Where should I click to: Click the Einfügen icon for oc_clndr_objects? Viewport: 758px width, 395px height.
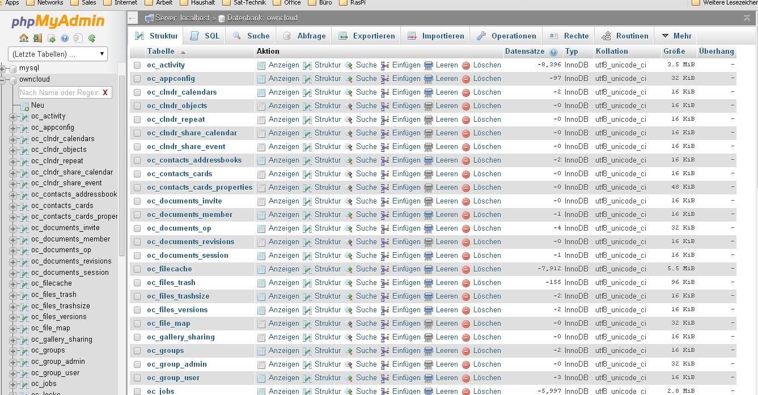pyautogui.click(x=385, y=106)
